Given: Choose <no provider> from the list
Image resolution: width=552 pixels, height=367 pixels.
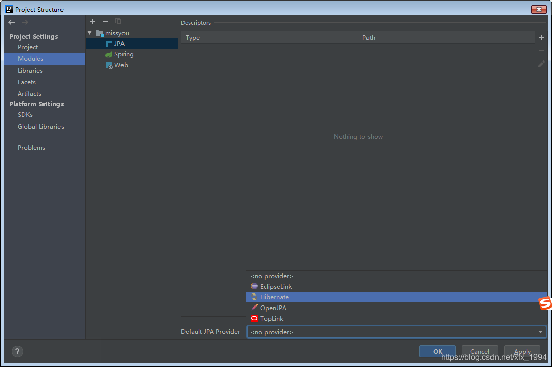Looking at the screenshot, I should point(397,276).
